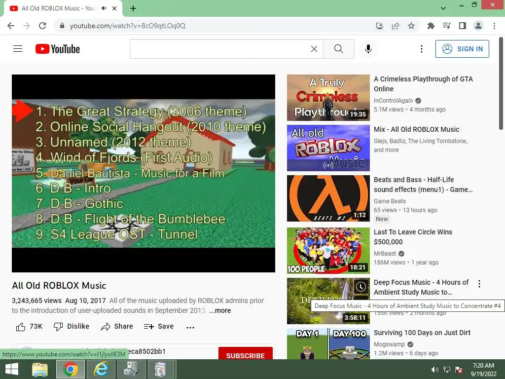Open Mogswamp channel name
Screen dimensions: 505x379
[390, 344]
